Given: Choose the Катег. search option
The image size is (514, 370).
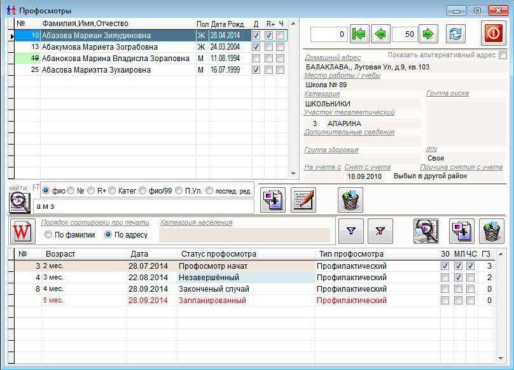Looking at the screenshot, I should (112, 190).
